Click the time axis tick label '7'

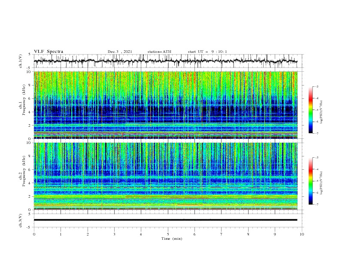click(x=222, y=234)
